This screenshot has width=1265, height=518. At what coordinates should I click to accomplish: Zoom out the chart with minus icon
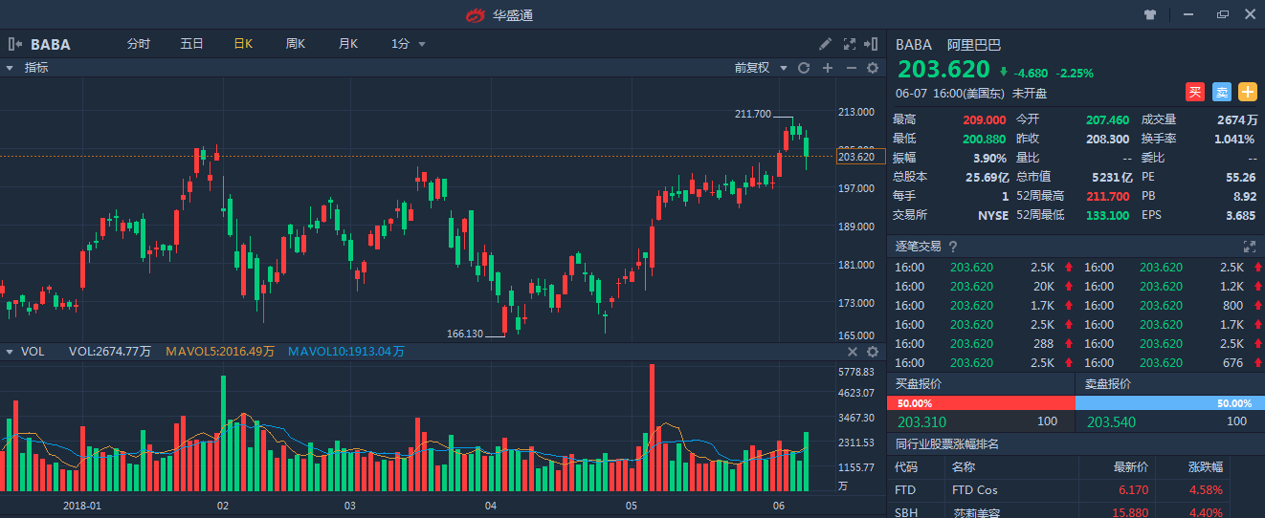click(x=851, y=68)
